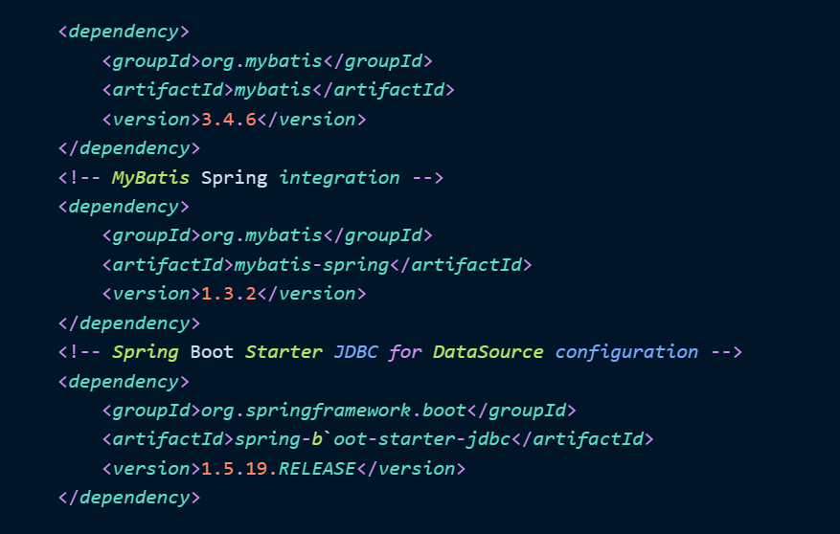The width and height of the screenshot is (840, 534).
Task: Click the opening dependency tag below the JDBC comment
Action: click(124, 382)
